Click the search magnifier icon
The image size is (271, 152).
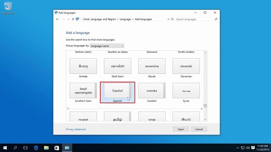(x=216, y=19)
